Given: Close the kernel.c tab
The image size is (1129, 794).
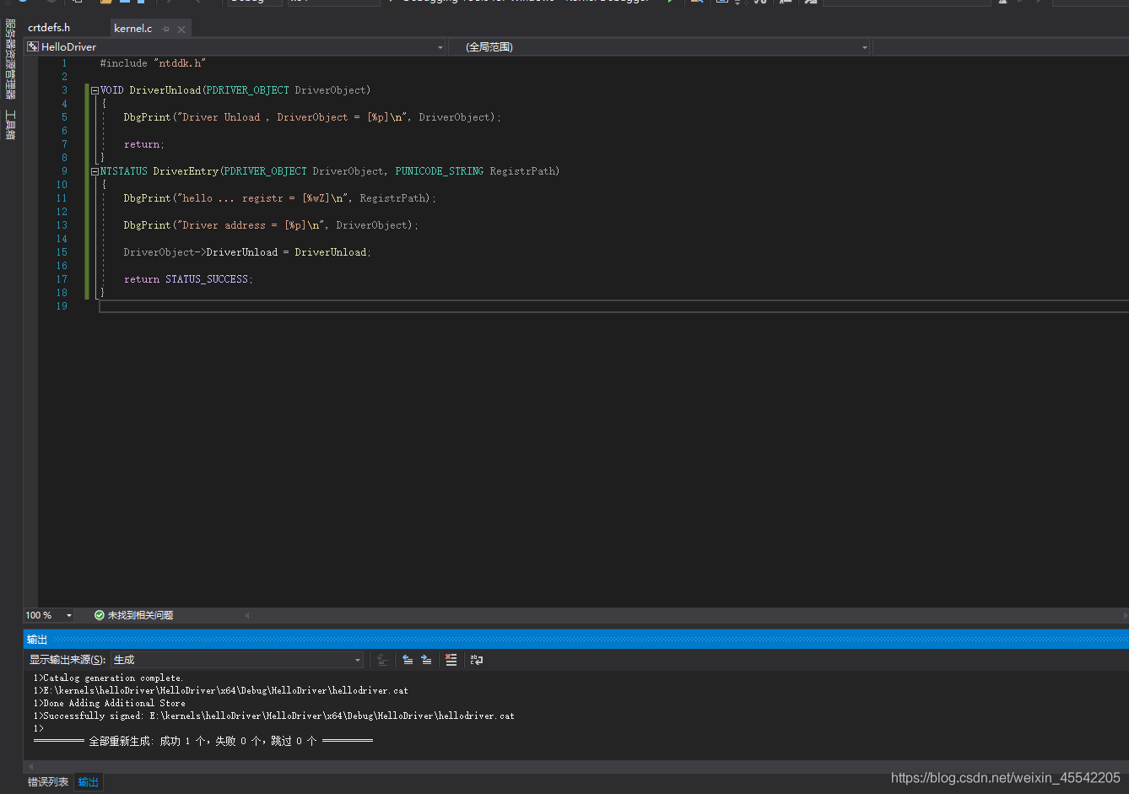Looking at the screenshot, I should click(x=181, y=30).
